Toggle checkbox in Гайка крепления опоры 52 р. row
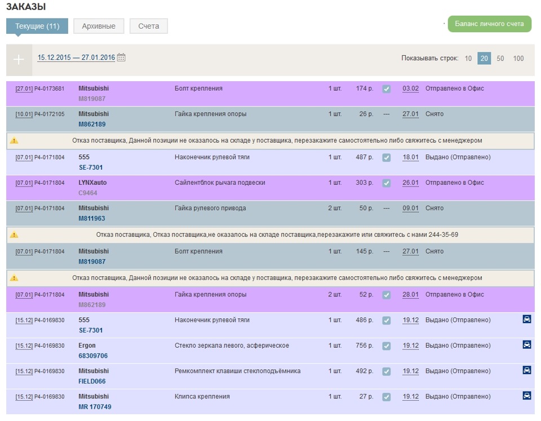Image resolution: width=541 pixels, height=421 pixels. coord(387,295)
